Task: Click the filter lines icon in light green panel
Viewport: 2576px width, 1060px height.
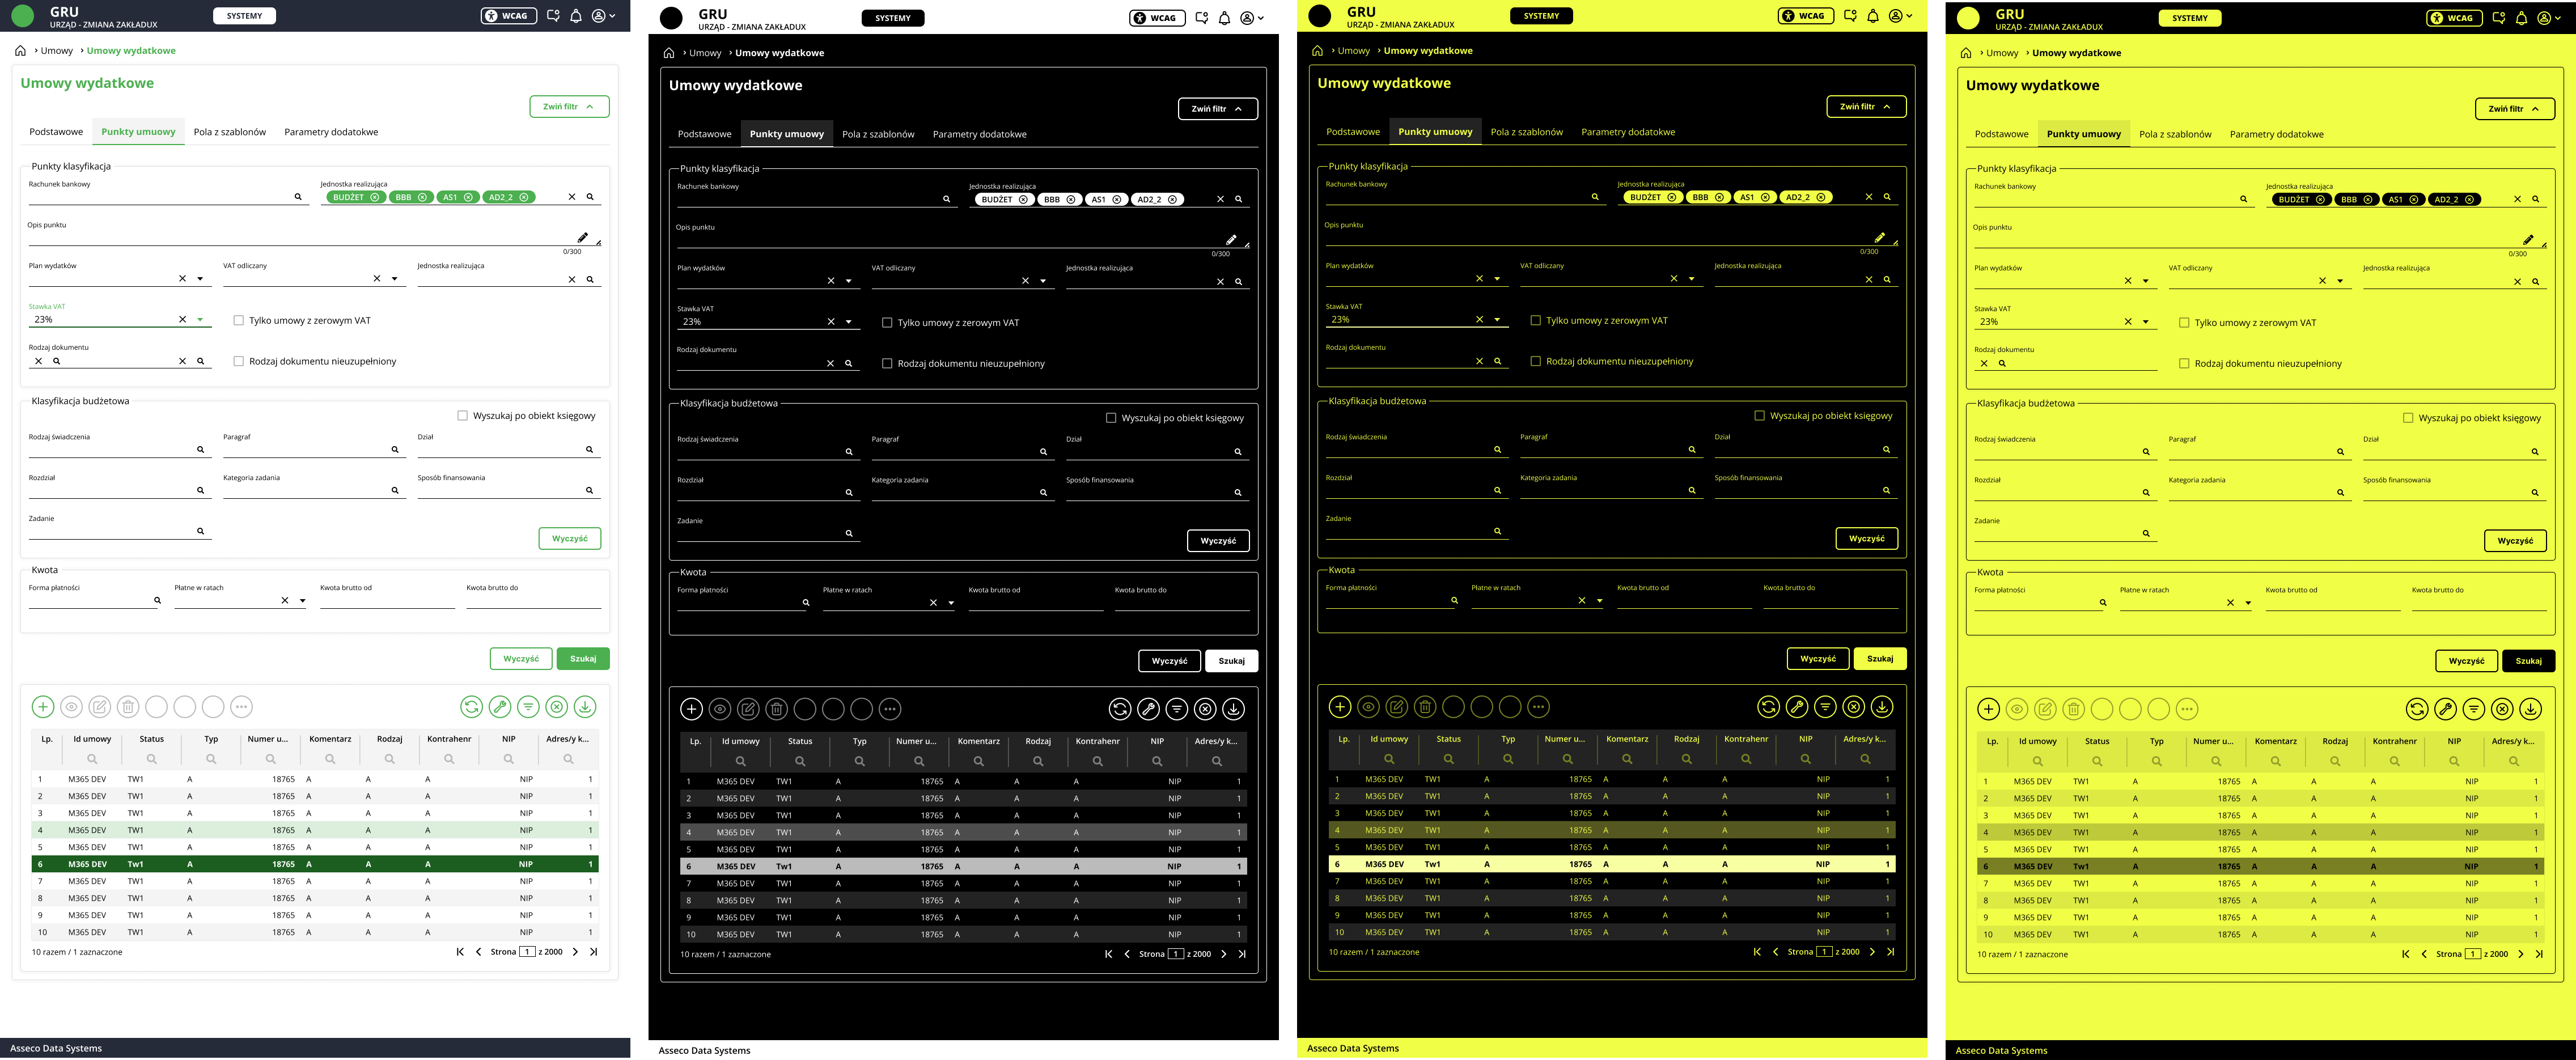Action: [x=528, y=707]
